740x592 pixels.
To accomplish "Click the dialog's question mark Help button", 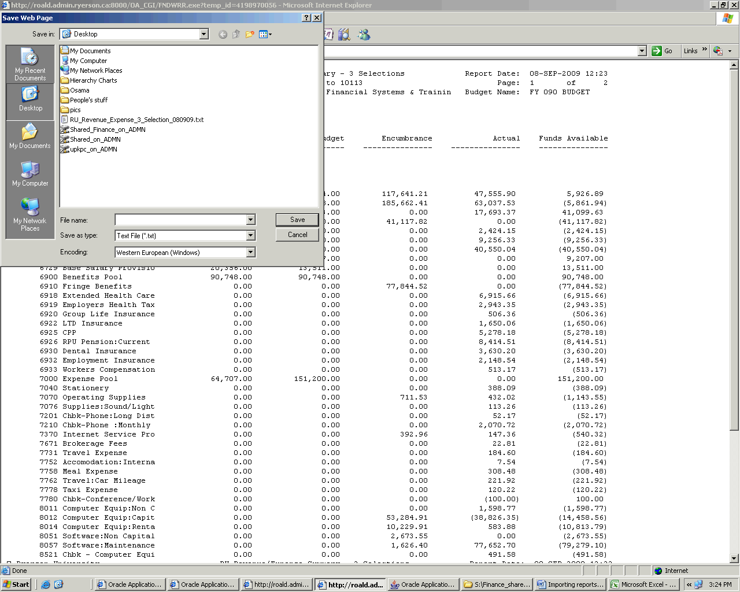I will (306, 18).
